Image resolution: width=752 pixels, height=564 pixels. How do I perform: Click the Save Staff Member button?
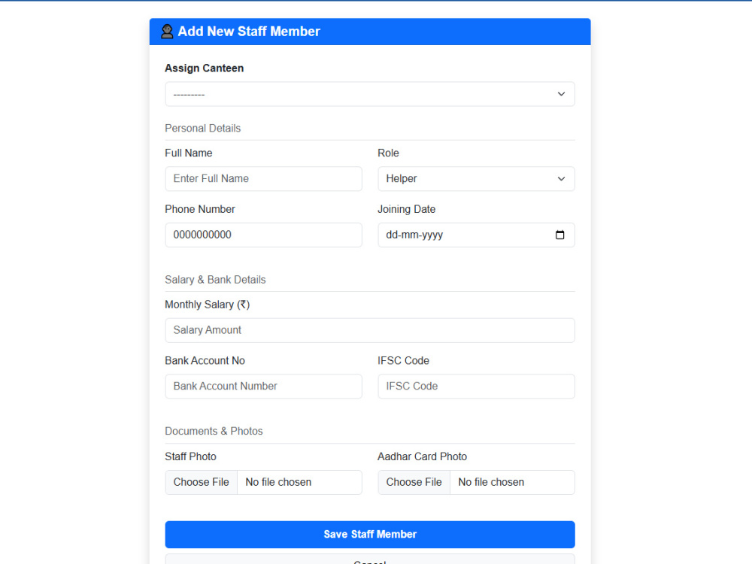coord(370,534)
